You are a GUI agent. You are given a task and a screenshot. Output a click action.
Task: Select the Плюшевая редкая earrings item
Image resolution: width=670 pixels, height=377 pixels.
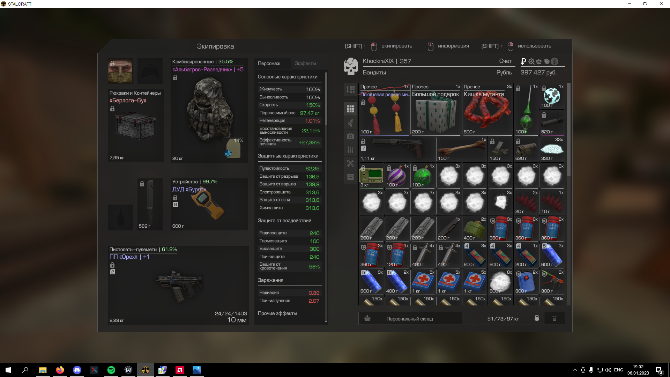click(x=384, y=109)
